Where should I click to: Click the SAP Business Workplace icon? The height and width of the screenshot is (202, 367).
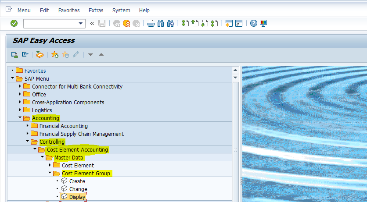point(40,54)
